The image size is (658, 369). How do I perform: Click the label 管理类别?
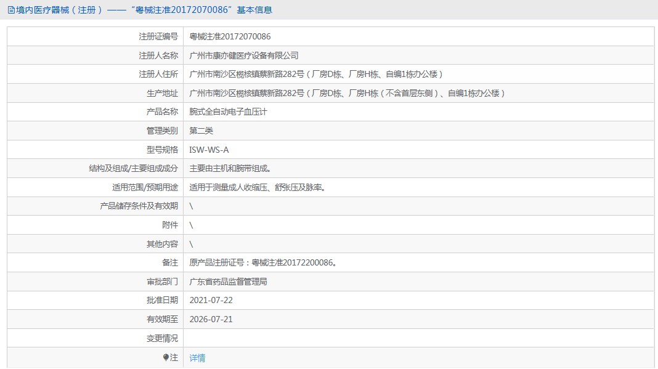pyautogui.click(x=162, y=131)
